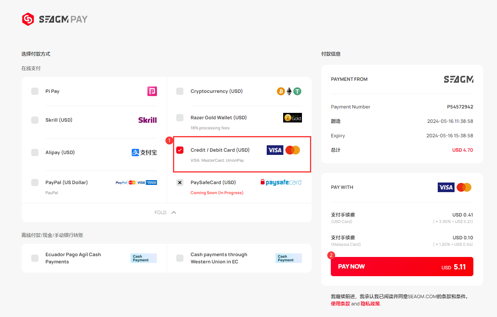Click the total amount USD 4.70
This screenshot has height=317, width=497.
463,150
